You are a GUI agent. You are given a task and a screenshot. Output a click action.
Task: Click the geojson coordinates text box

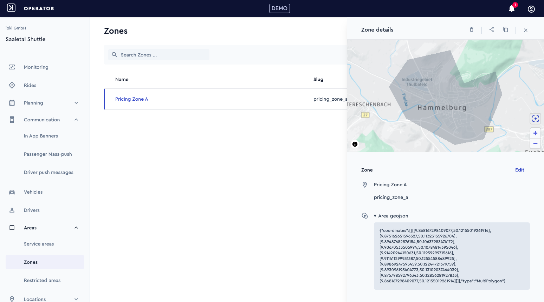pyautogui.click(x=452, y=256)
